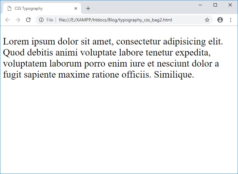Close the CSS Typography tab
This screenshot has height=174, width=238.
76,8
